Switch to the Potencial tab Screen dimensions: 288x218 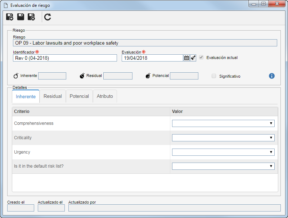79,96
